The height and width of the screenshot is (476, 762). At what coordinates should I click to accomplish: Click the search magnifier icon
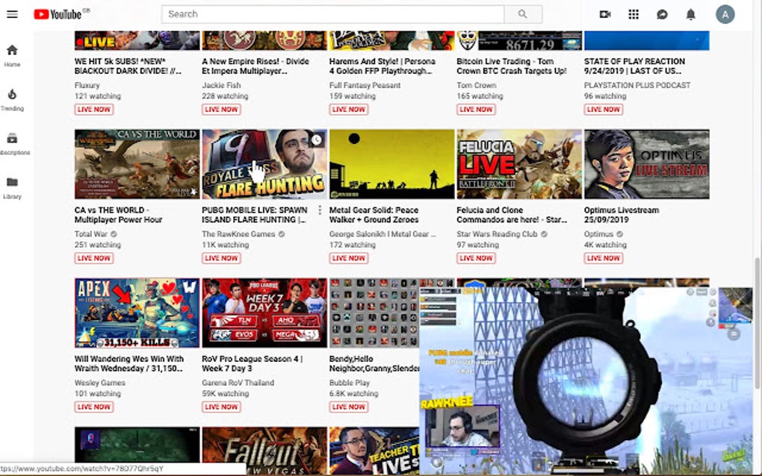tap(523, 14)
